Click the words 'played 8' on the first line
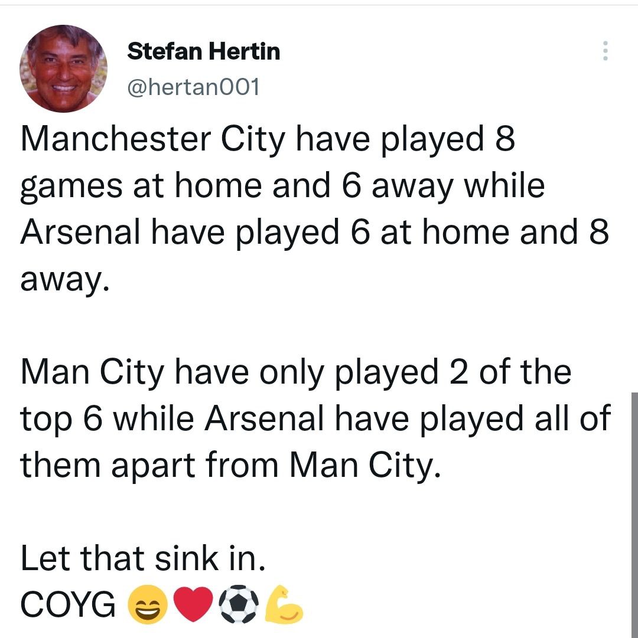 pyautogui.click(x=448, y=139)
